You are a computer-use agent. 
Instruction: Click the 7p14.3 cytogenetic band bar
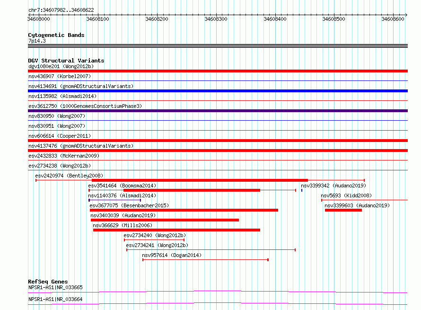point(218,46)
